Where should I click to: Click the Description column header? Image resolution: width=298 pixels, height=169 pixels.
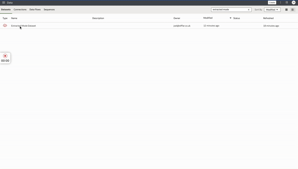click(x=98, y=18)
